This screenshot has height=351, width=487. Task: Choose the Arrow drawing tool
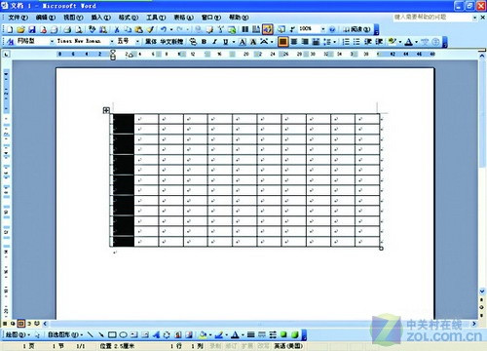pyautogui.click(x=101, y=334)
